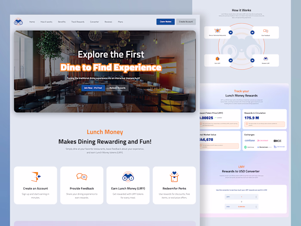Click the binoculars site logo in header
301x226 pixels.
18,22
